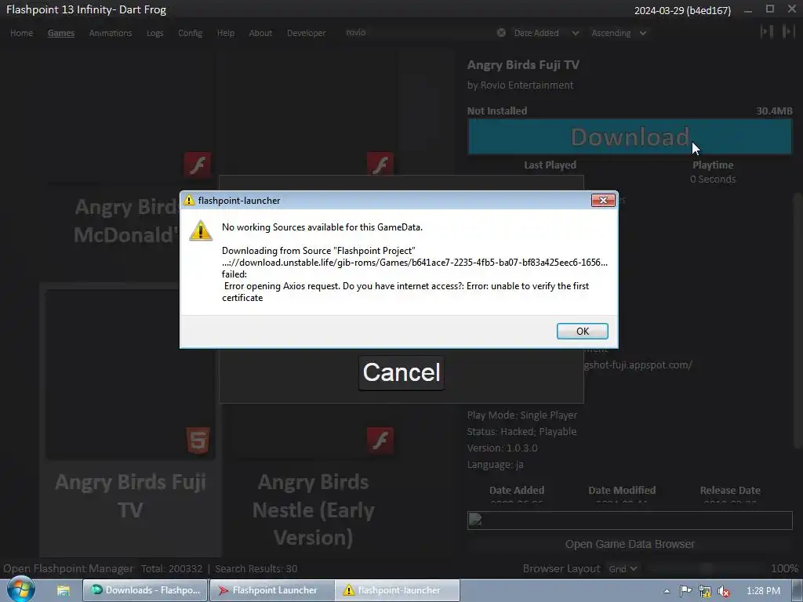Toggle the right sidebar icon in header
The height and width of the screenshot is (602, 803).
click(x=788, y=31)
